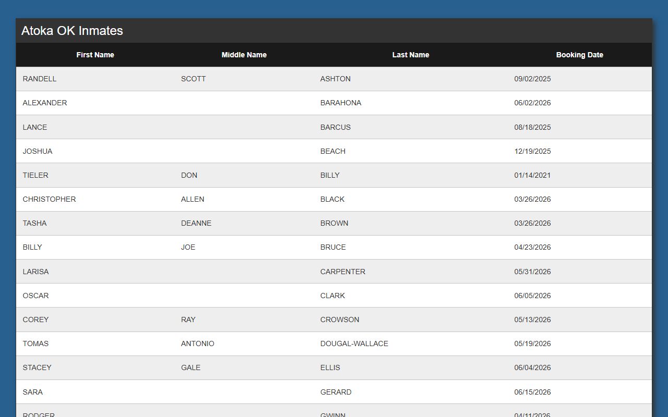The height and width of the screenshot is (417, 668).
Task: Sort by the Middle Name column header
Action: coord(244,55)
